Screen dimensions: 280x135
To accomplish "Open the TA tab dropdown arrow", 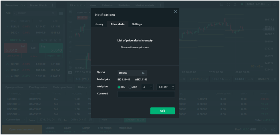I will tap(75, 5).
